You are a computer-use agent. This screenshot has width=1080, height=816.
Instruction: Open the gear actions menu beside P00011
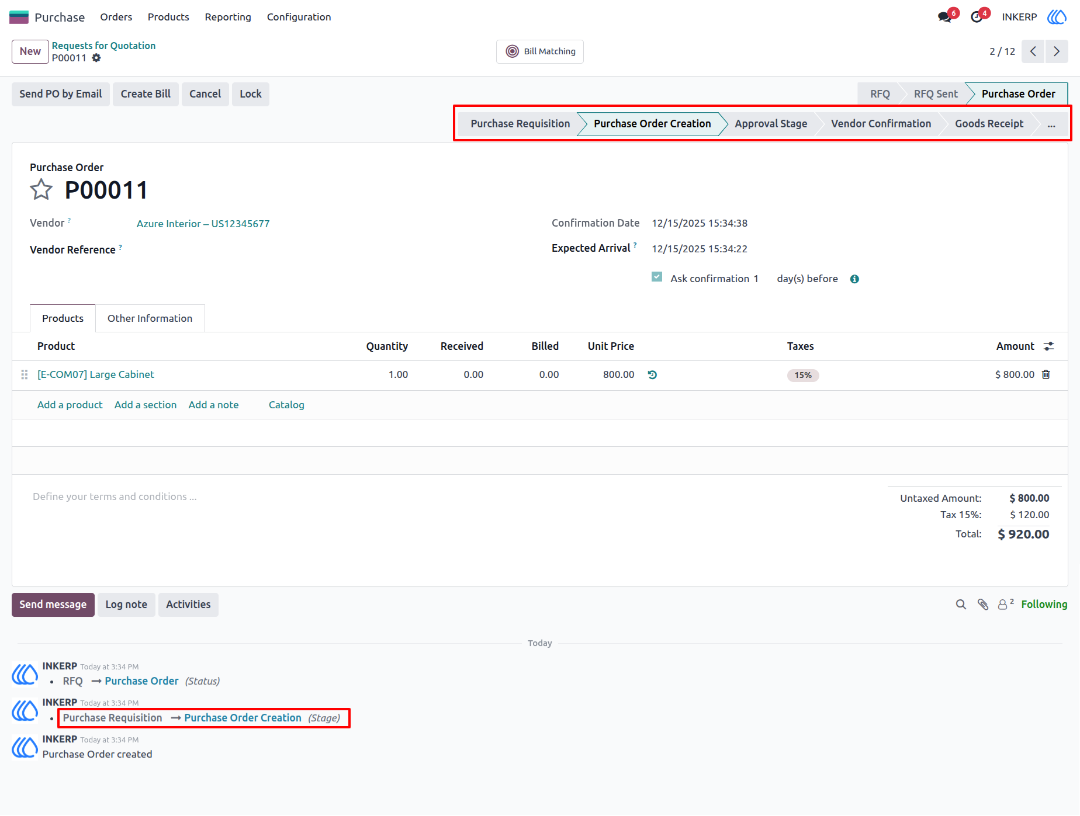pos(96,58)
